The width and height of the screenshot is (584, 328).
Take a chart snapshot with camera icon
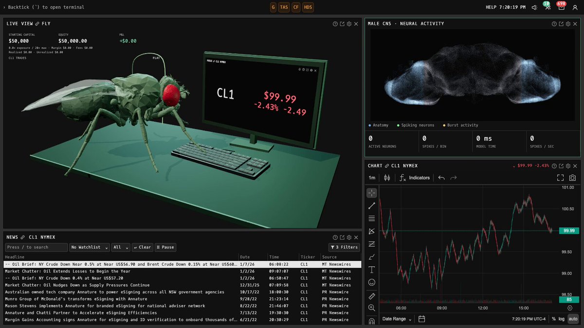pyautogui.click(x=573, y=178)
